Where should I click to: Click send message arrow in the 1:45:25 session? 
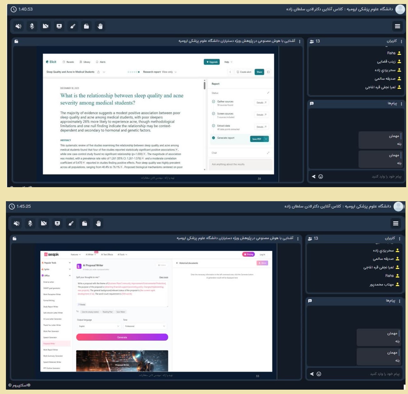(x=312, y=374)
